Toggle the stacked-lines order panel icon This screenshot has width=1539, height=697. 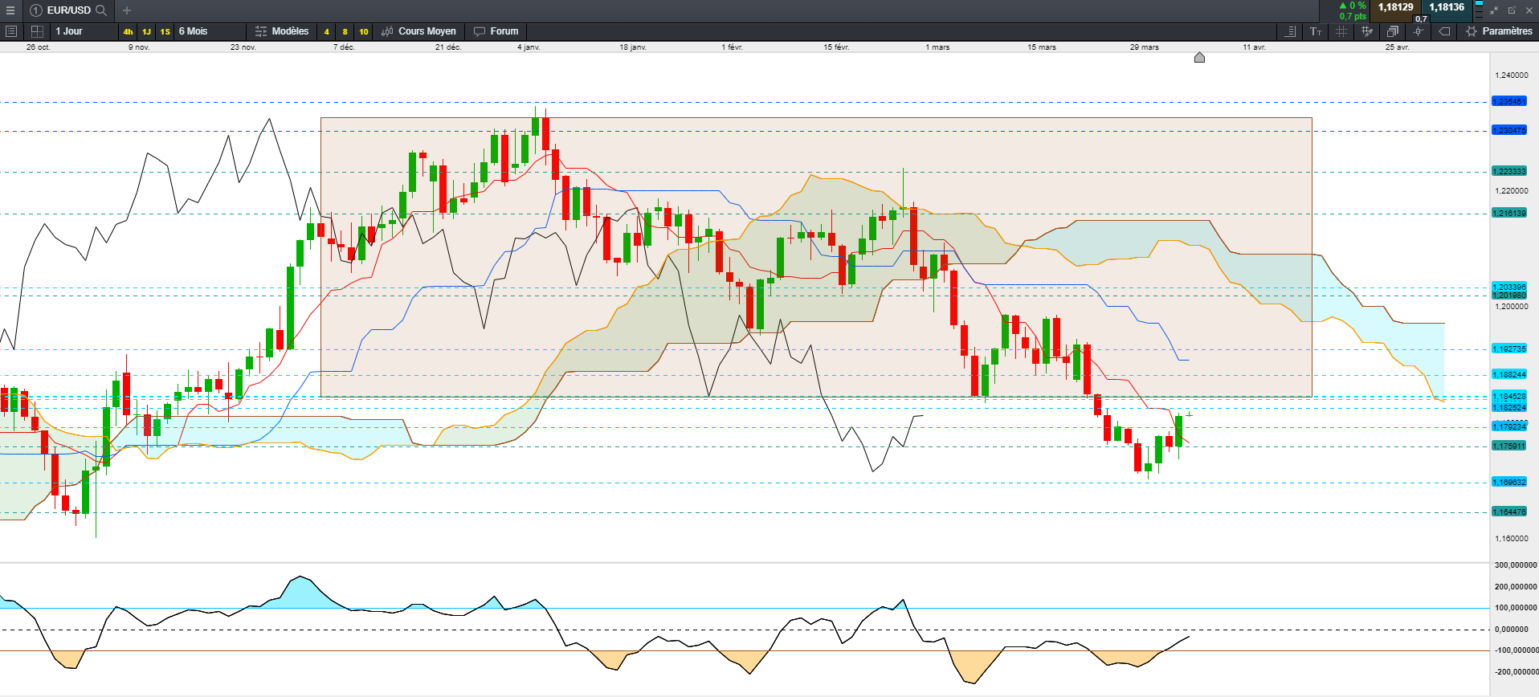click(1479, 10)
